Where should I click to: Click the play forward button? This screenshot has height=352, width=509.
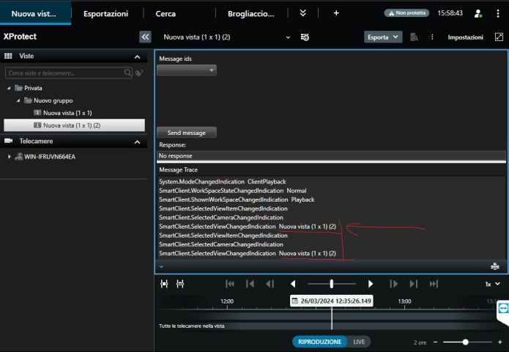tap(371, 284)
